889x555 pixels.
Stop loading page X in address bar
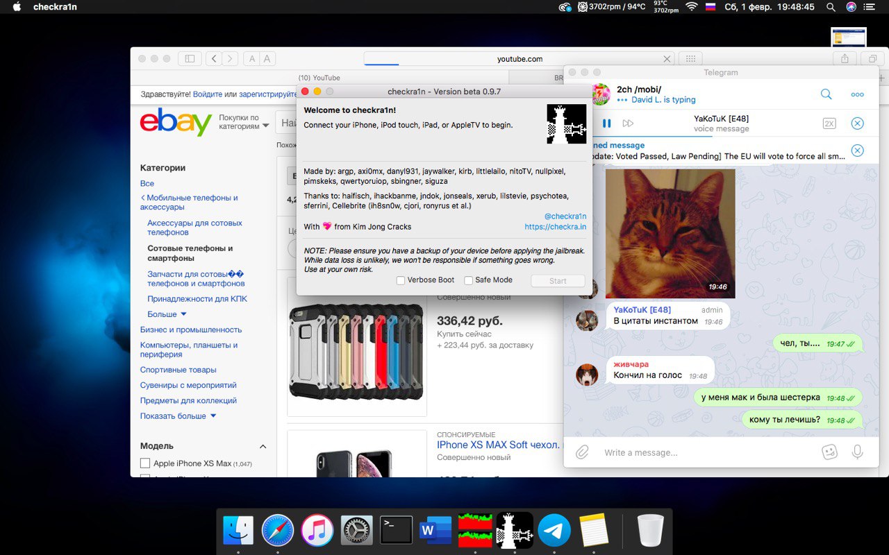(667, 59)
